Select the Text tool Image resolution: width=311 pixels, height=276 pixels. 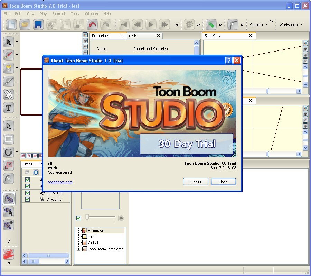tap(9, 108)
